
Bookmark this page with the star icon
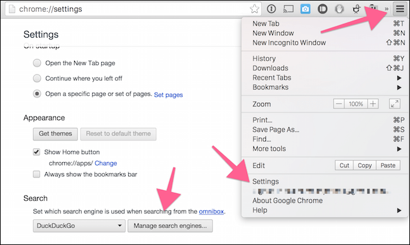pos(254,9)
